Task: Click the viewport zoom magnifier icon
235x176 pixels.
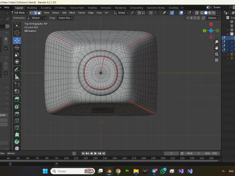Action: (x=216, y=42)
